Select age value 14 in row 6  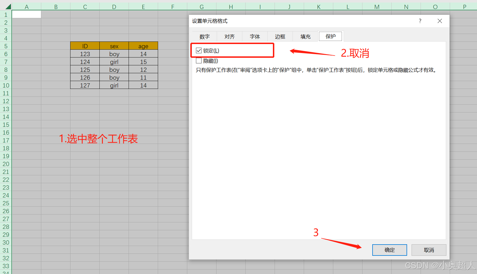[x=143, y=54]
